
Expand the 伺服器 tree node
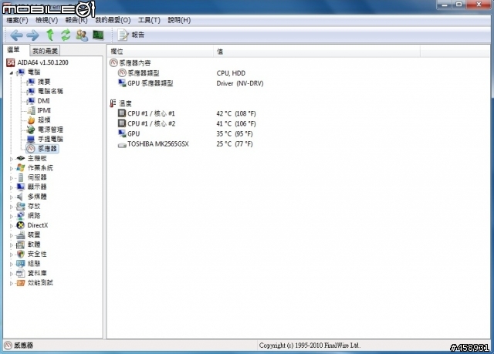point(11,178)
